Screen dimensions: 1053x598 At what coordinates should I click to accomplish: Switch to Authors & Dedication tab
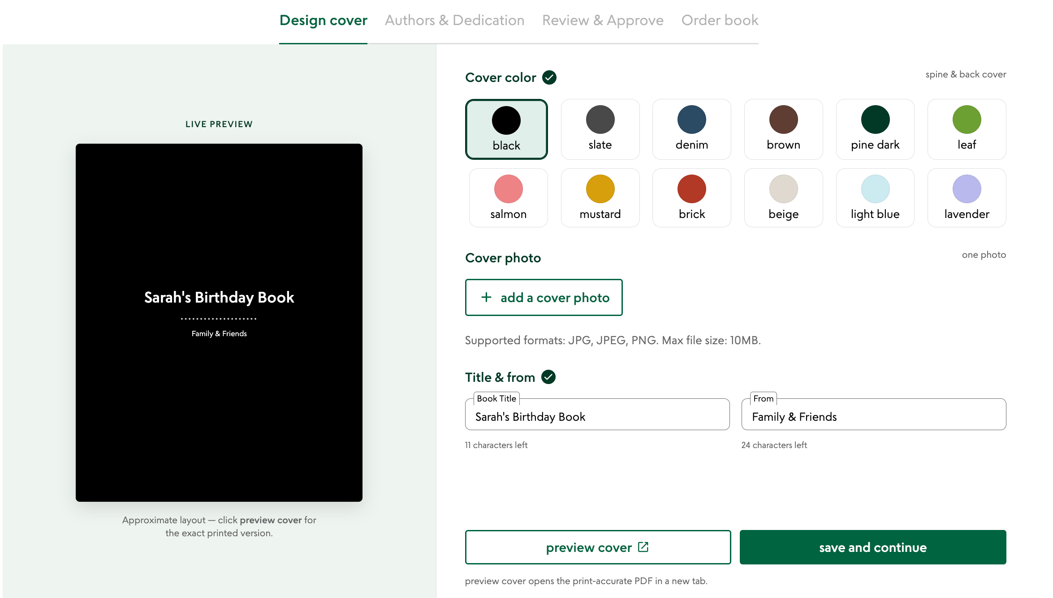pos(454,21)
